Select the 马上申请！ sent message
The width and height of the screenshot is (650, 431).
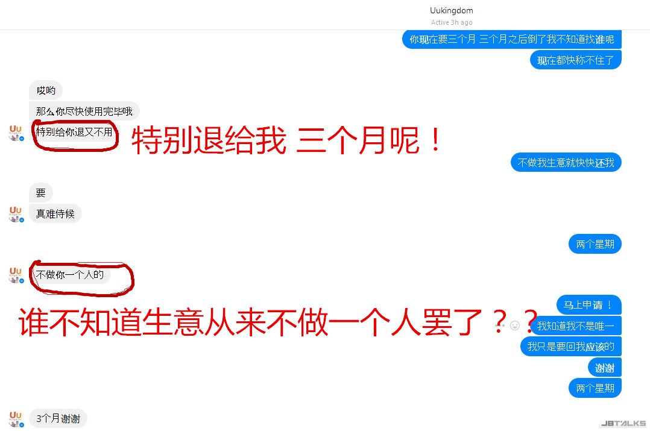[588, 305]
